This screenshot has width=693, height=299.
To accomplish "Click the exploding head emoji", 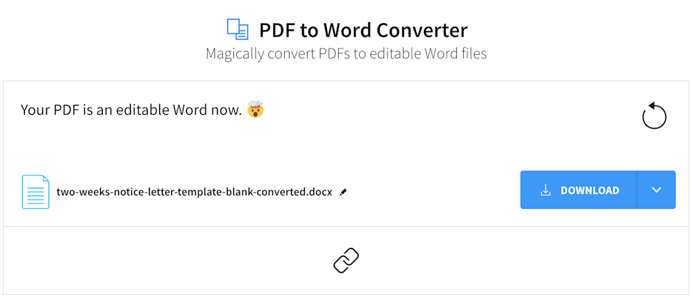I will pyautogui.click(x=256, y=109).
